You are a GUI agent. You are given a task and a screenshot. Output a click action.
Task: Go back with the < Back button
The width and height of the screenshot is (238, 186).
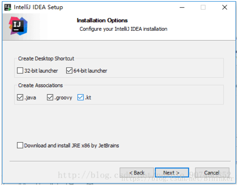136,173
